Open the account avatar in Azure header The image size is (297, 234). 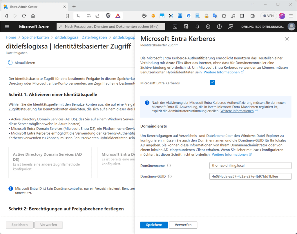[x=291, y=26]
